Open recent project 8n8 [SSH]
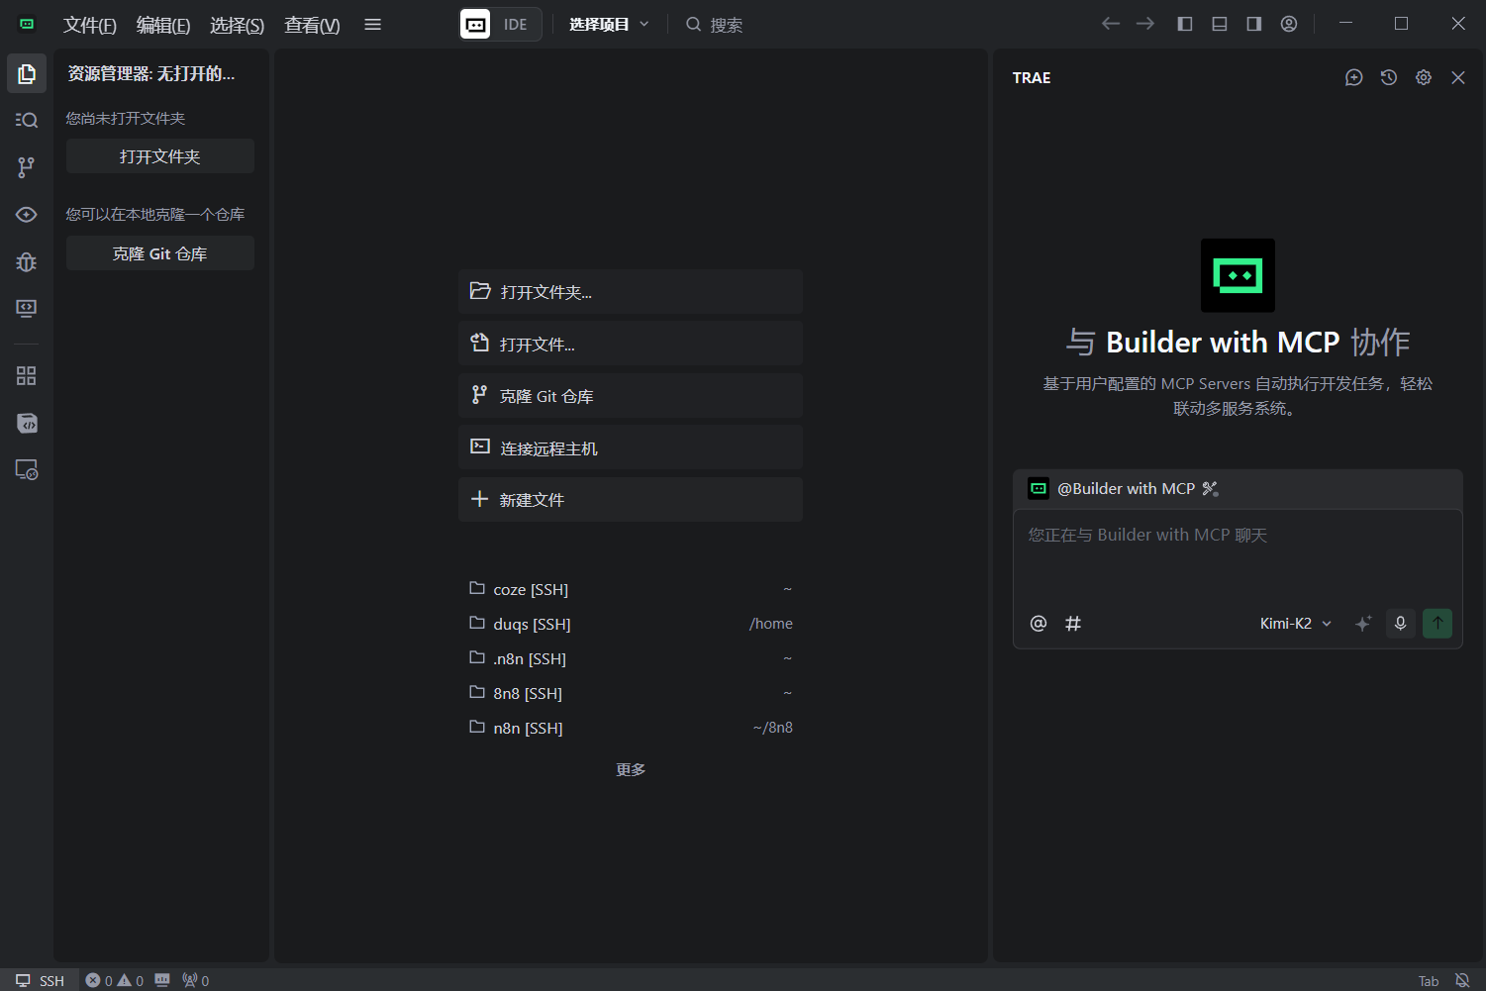 pos(631,693)
